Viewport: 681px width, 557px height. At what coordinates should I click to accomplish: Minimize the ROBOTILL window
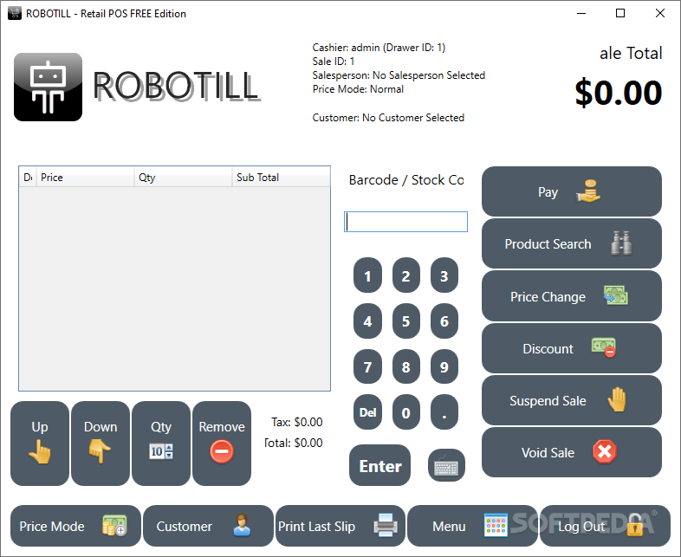(581, 13)
